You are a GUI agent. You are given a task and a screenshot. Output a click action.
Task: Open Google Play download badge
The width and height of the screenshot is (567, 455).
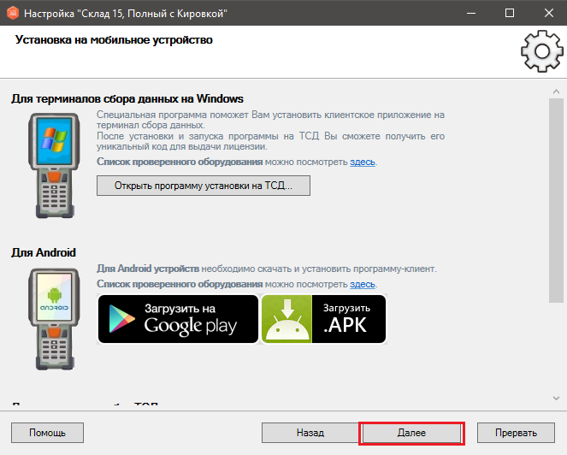point(178,319)
